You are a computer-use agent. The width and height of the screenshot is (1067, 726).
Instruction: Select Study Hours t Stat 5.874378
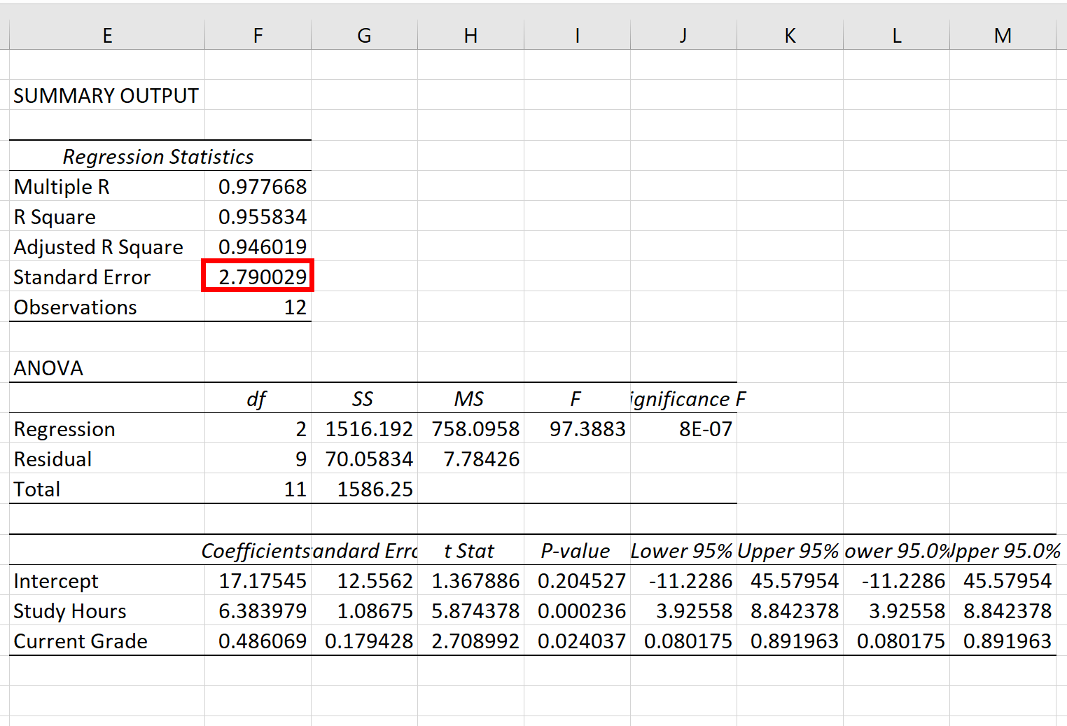coord(470,610)
